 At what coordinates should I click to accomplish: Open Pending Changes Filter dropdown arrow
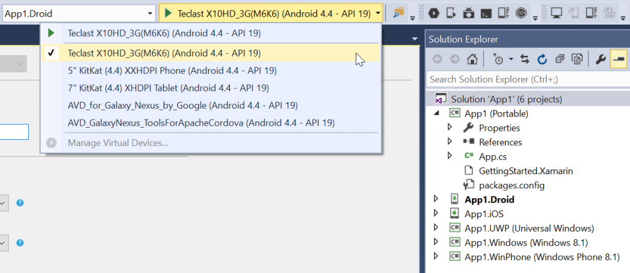pyautogui.click(x=511, y=60)
